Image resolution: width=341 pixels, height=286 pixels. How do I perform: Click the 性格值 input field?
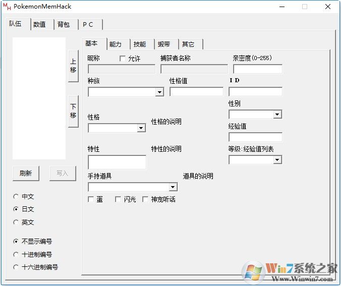click(x=196, y=92)
